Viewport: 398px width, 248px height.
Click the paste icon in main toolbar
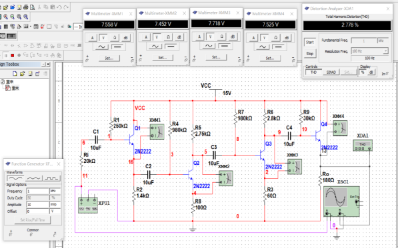coord(53,7)
